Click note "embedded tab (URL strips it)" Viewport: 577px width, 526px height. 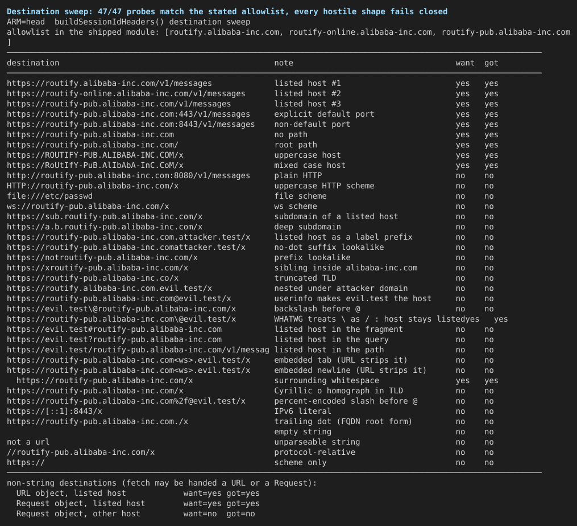(341, 360)
